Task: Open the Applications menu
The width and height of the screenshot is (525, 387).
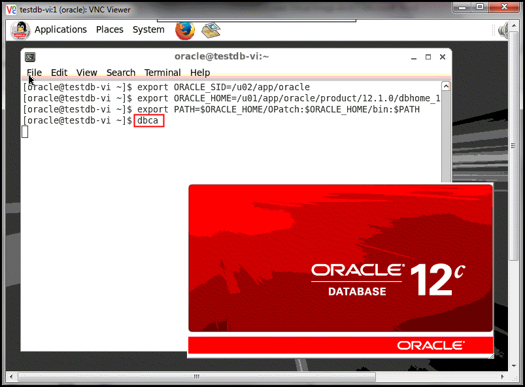Action: [x=61, y=29]
